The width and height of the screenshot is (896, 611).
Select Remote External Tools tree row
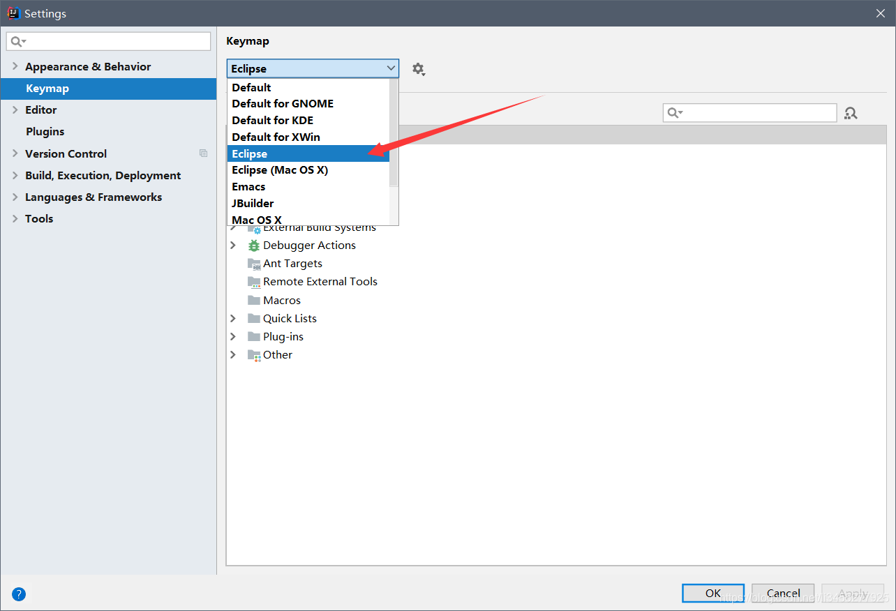(320, 282)
